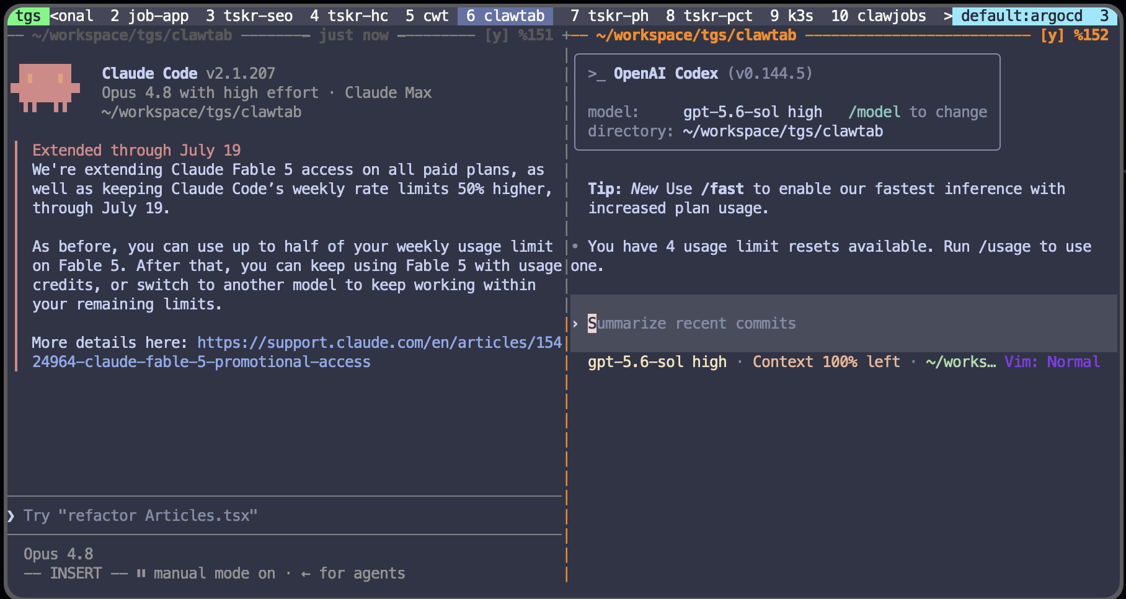Click the Codex prompt arrow marker
The height and width of the screenshot is (599, 1126).
(x=575, y=324)
